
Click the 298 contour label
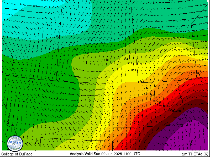point(48,25)
